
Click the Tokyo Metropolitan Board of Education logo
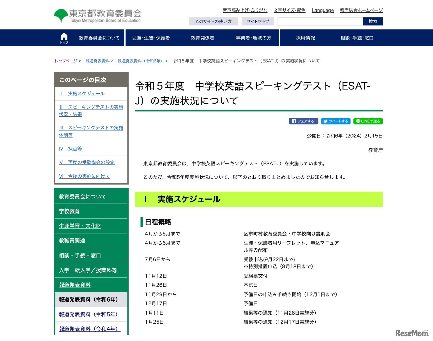pos(97,15)
